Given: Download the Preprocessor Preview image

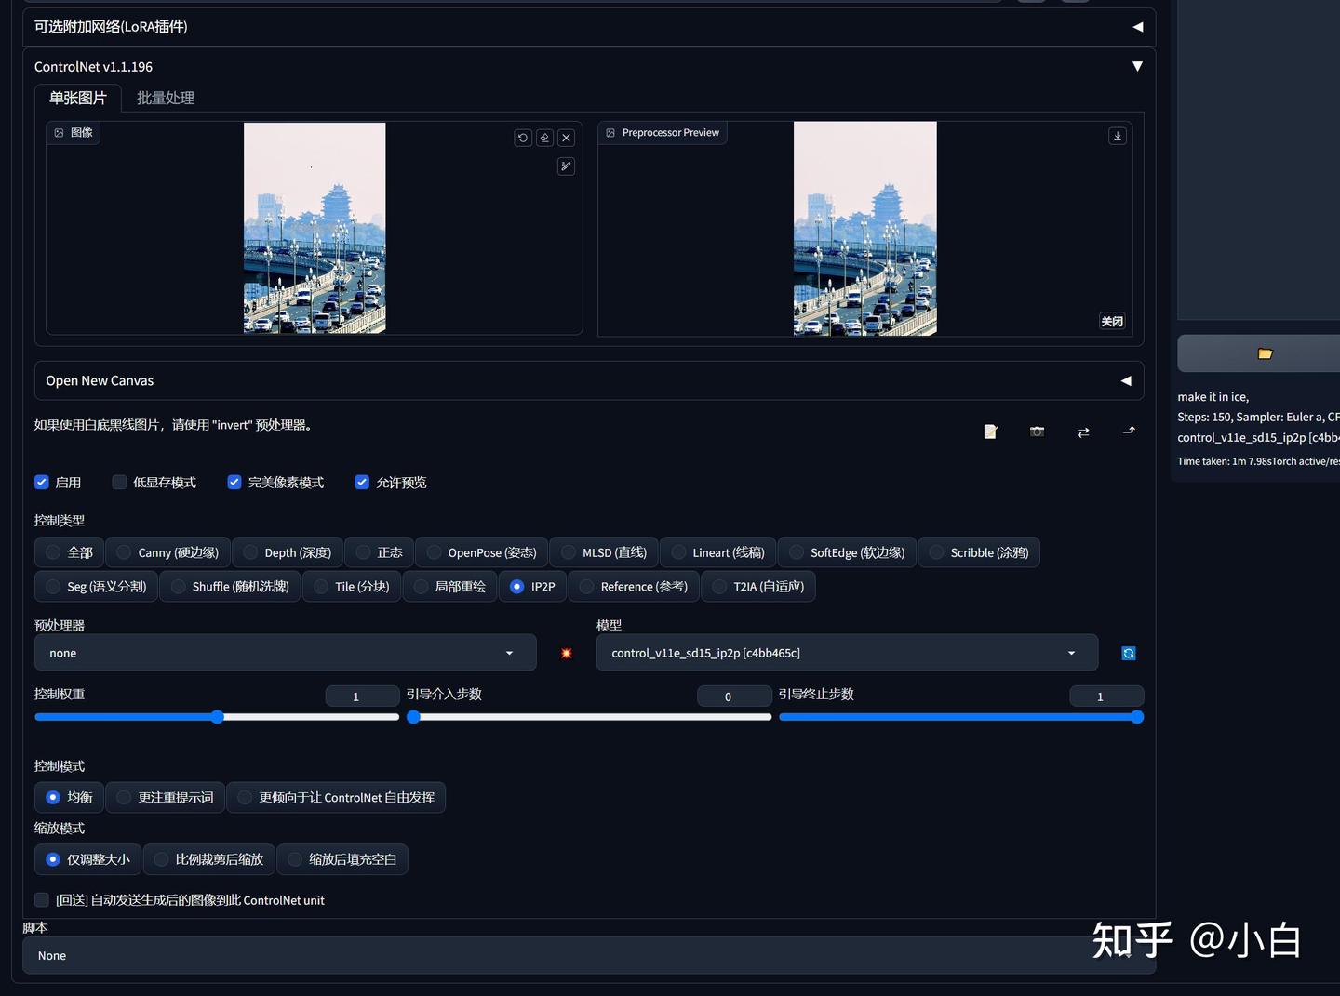Looking at the screenshot, I should (1117, 136).
